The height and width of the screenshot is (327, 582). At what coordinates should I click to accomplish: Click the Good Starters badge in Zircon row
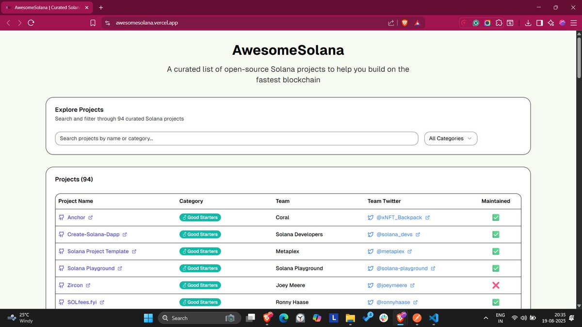pyautogui.click(x=200, y=285)
